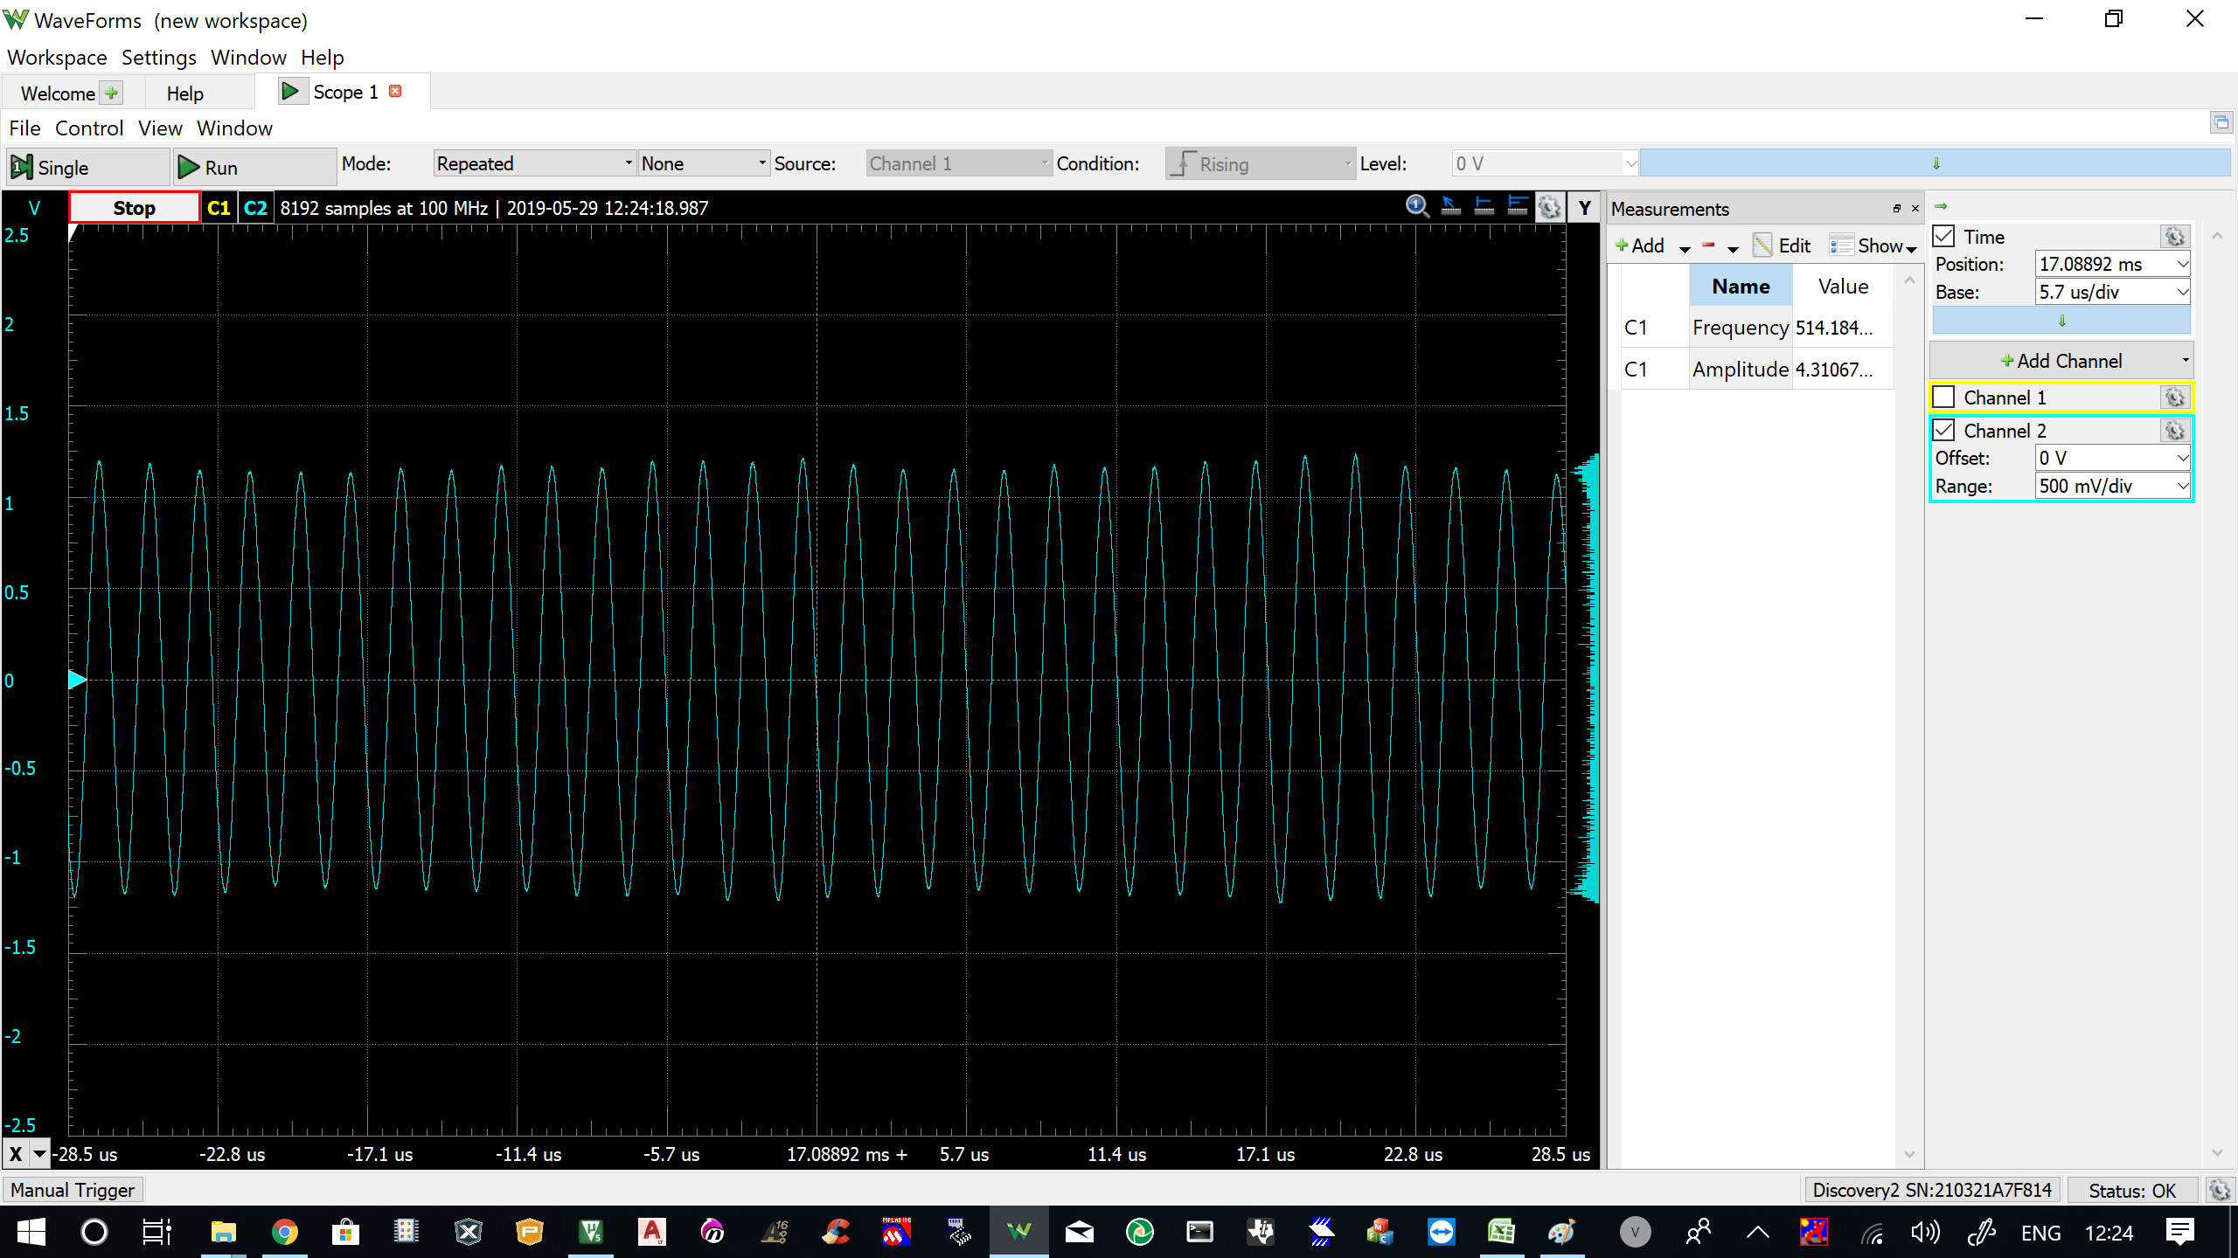The width and height of the screenshot is (2238, 1258).
Task: Click the zoom magnifier icon above the plot
Action: click(x=1417, y=207)
